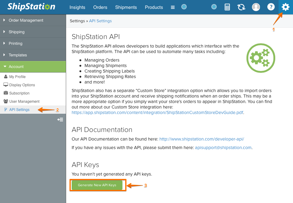293x203 pixels.
Task: Expand the Shipping section
Action: pyautogui.click(x=33, y=32)
